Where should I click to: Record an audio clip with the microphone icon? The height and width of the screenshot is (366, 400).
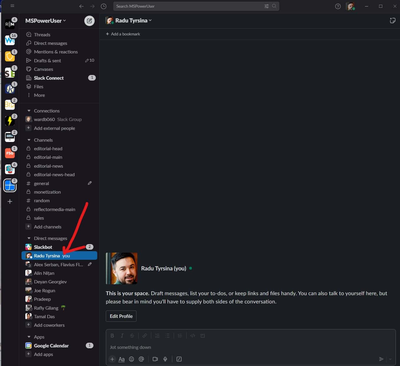(x=165, y=359)
